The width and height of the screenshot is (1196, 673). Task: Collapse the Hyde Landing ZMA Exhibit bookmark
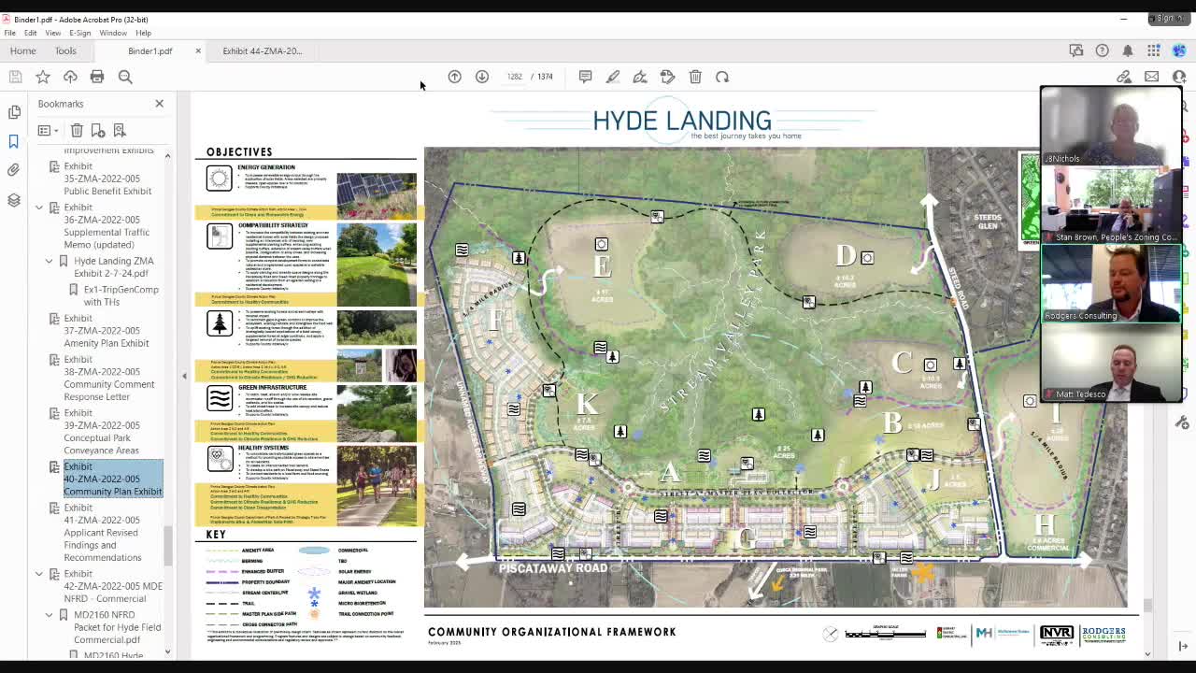pyautogui.click(x=49, y=262)
